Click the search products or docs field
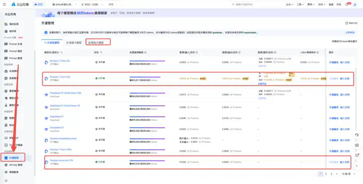This screenshot has height=184, width=363. [x=257, y=5]
